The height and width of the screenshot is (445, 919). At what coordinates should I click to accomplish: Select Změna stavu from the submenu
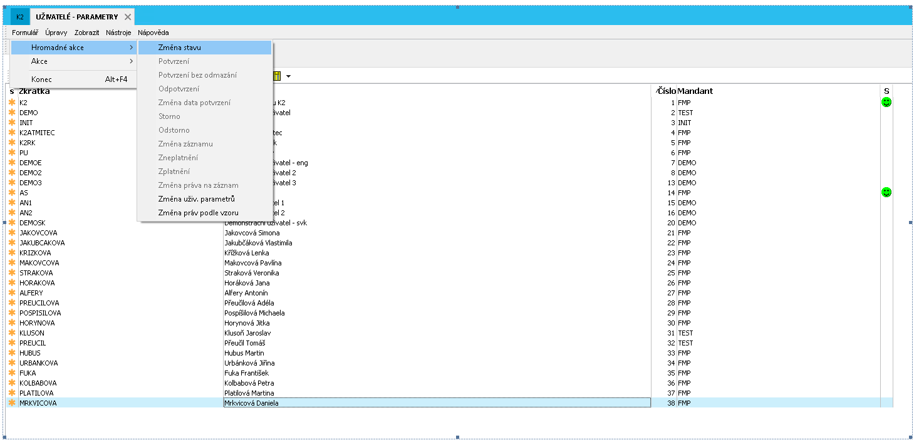pyautogui.click(x=180, y=48)
